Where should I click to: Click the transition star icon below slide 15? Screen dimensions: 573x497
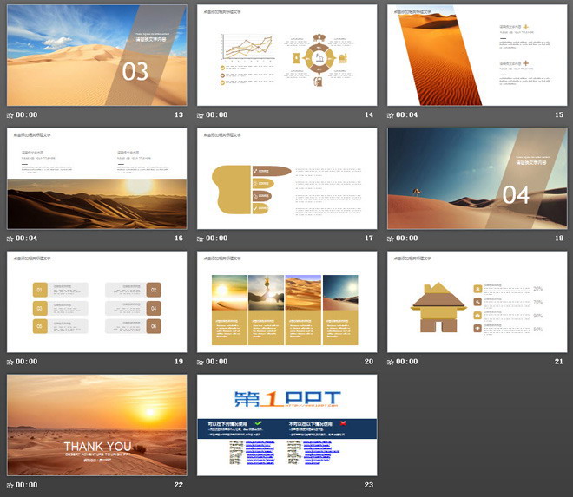[391, 115]
